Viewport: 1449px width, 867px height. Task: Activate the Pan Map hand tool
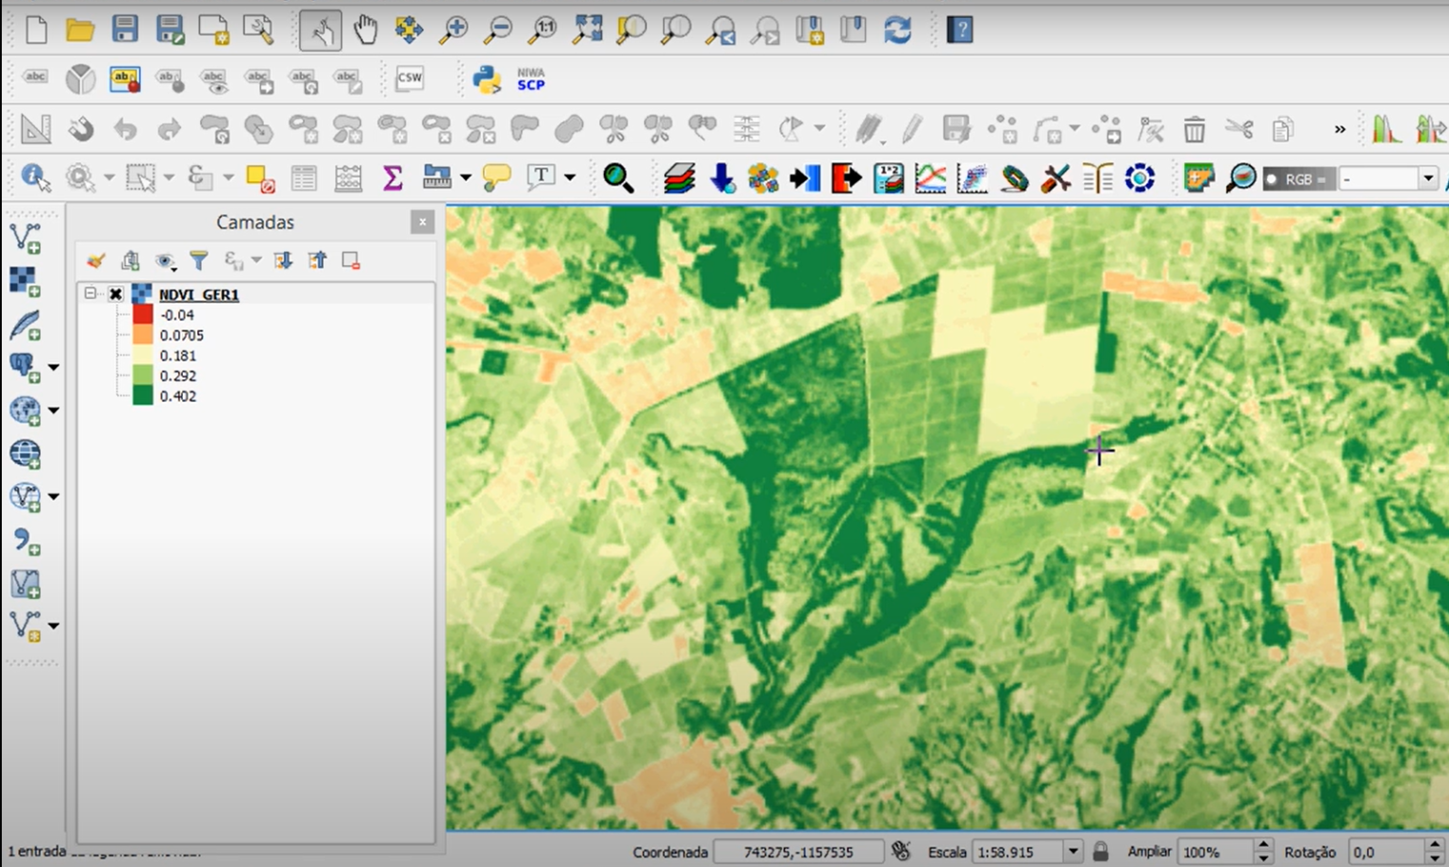coord(365,29)
